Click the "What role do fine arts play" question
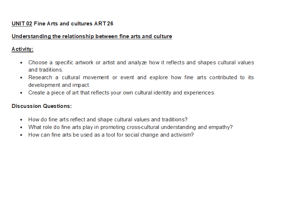The width and height of the screenshot is (284, 210). coord(130,127)
